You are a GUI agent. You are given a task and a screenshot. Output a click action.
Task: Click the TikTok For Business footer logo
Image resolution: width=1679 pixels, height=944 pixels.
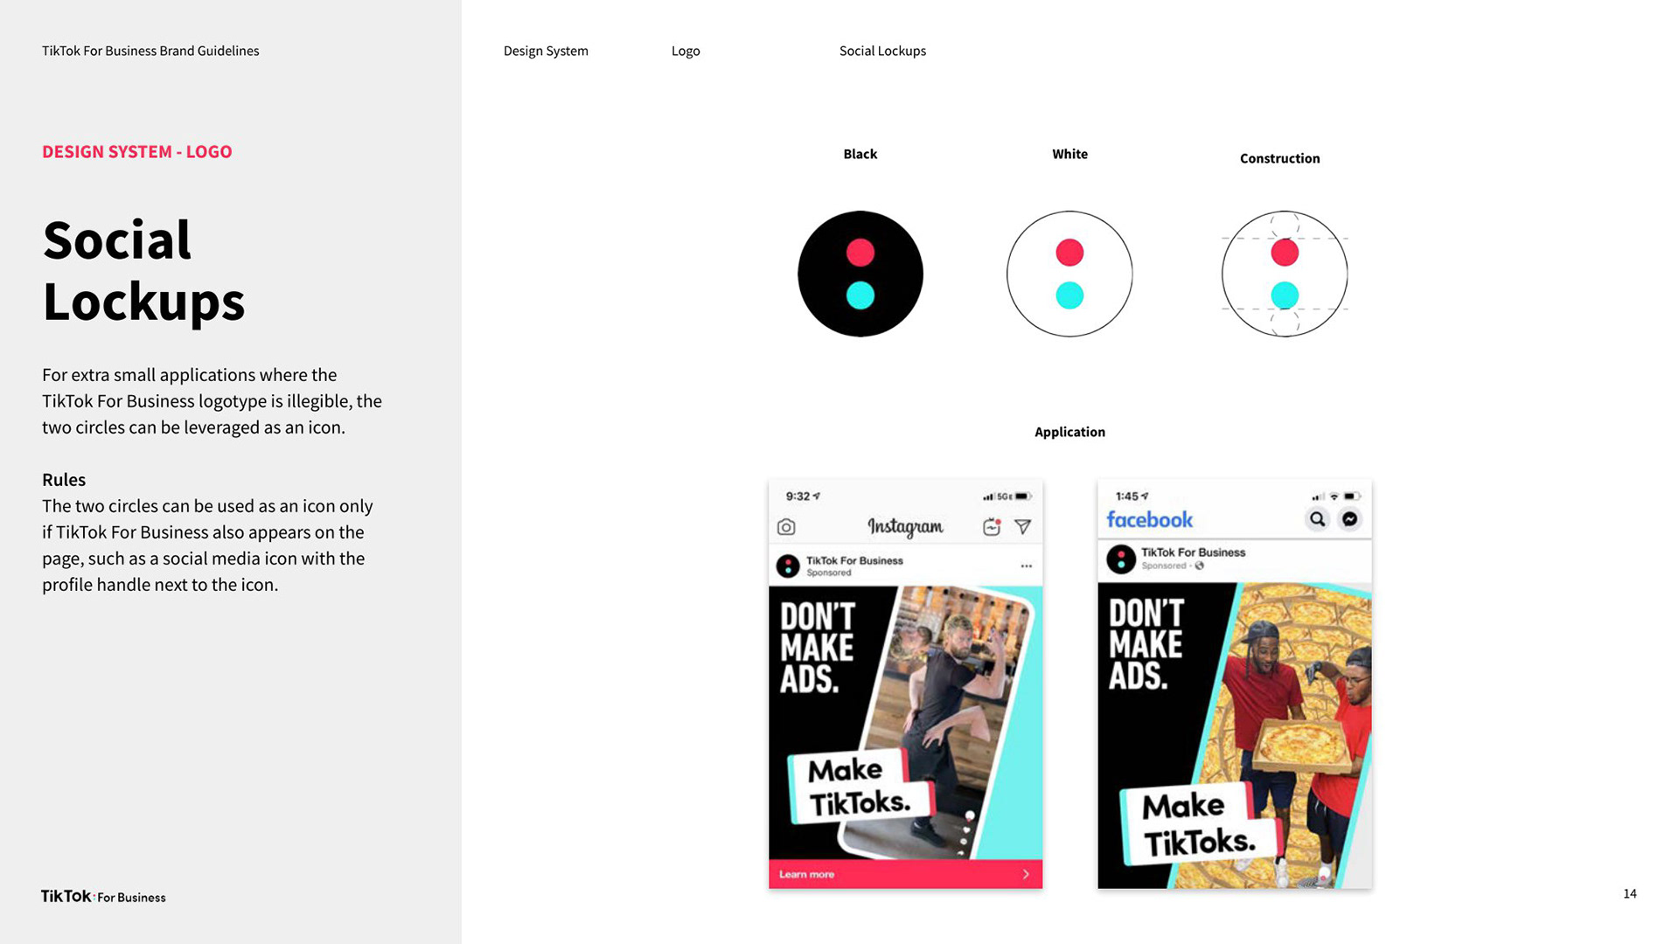[103, 897]
